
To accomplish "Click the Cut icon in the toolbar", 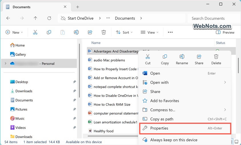I will (x=35, y=32).
